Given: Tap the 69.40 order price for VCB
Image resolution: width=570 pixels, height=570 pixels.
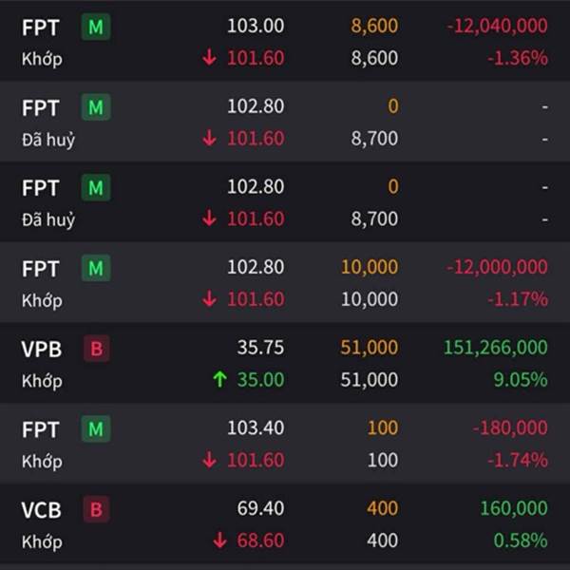Looking at the screenshot, I should click(260, 509).
